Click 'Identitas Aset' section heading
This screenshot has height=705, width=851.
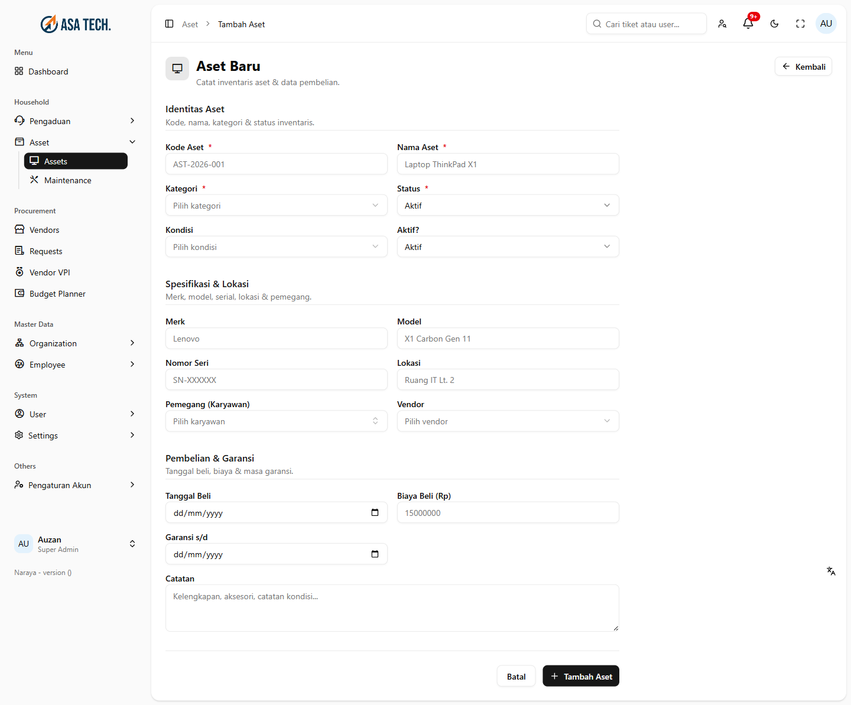tap(195, 109)
